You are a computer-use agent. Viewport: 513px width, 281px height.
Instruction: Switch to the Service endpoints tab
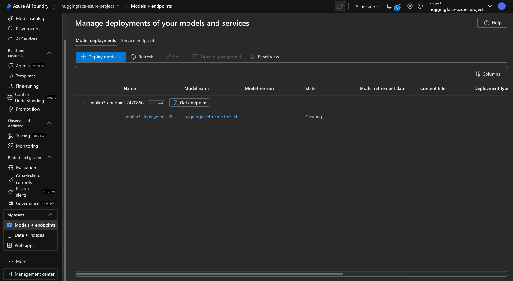point(139,40)
